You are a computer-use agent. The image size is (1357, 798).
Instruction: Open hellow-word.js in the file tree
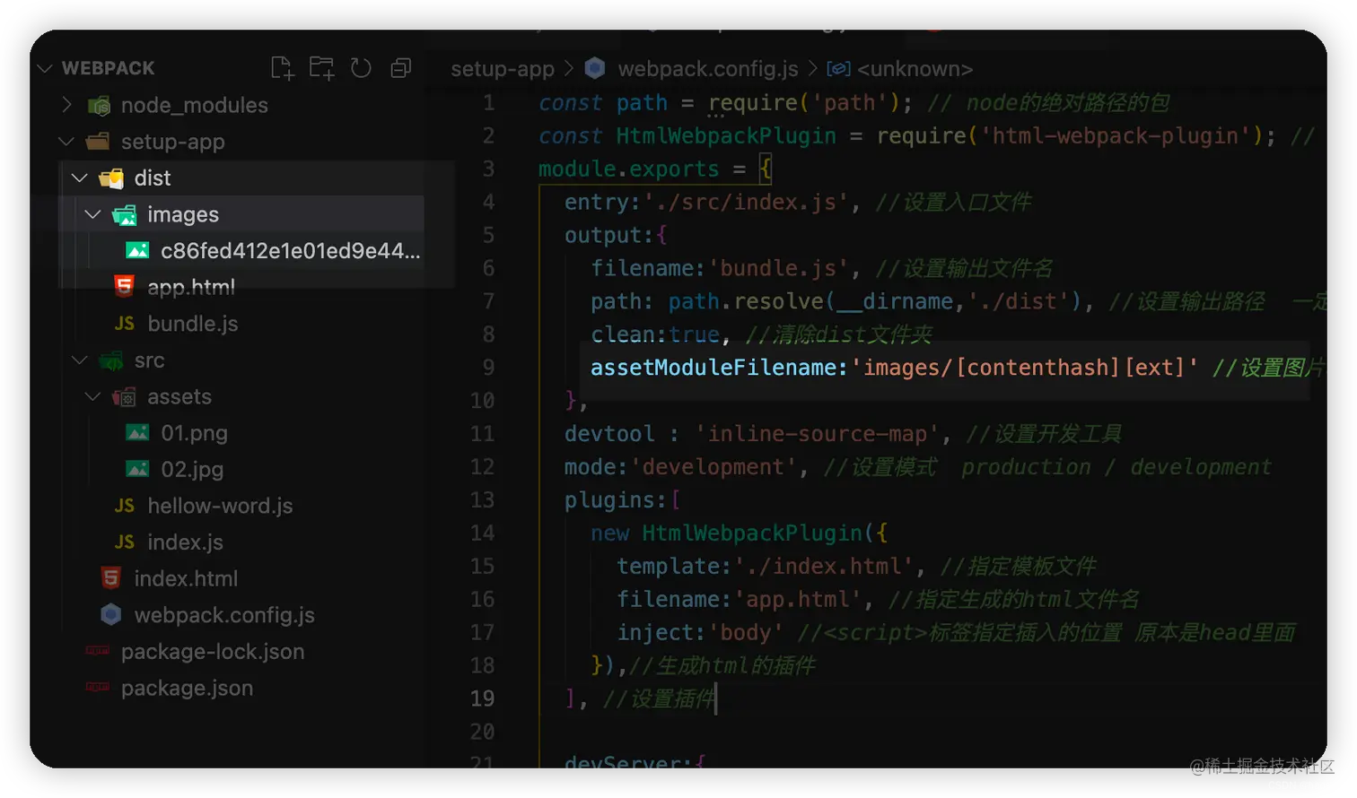221,506
